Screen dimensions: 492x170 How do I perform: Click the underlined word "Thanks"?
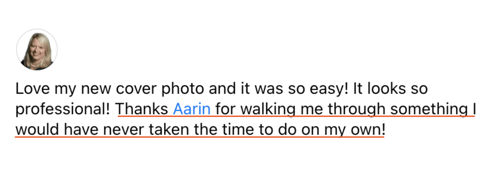(x=142, y=109)
